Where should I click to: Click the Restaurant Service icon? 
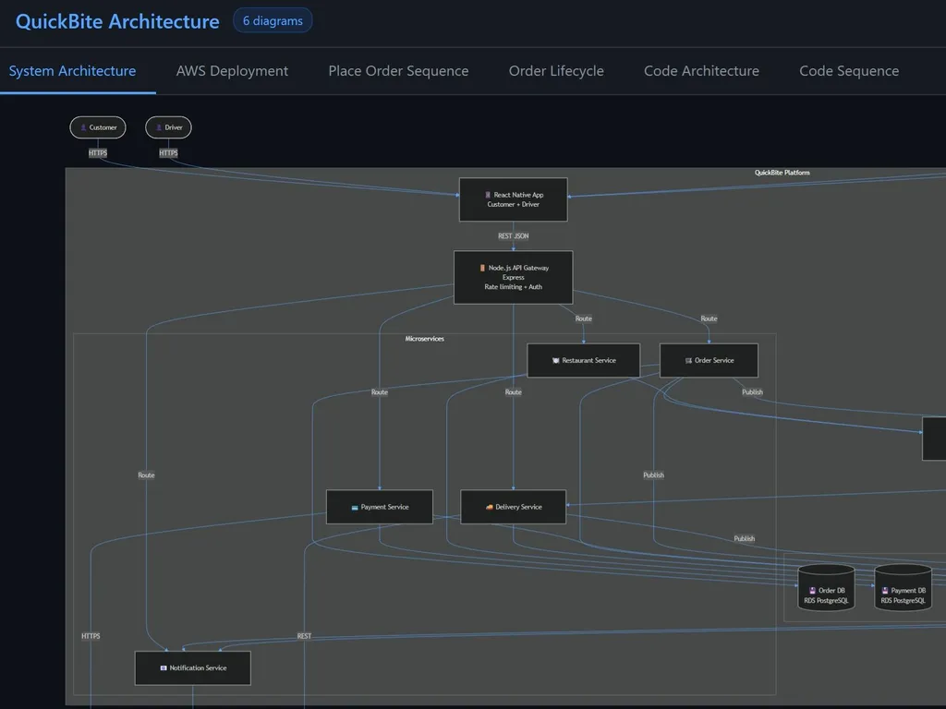[x=555, y=361]
